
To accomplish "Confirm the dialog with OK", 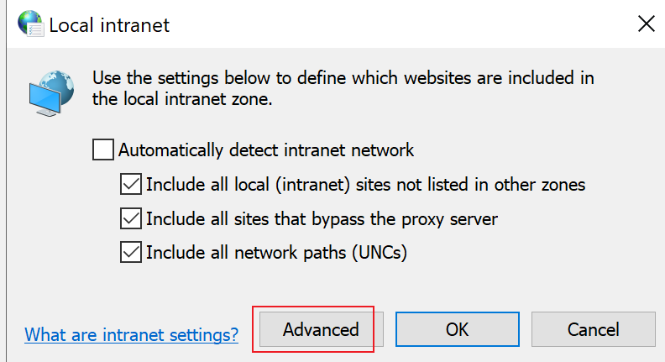I will point(457,329).
